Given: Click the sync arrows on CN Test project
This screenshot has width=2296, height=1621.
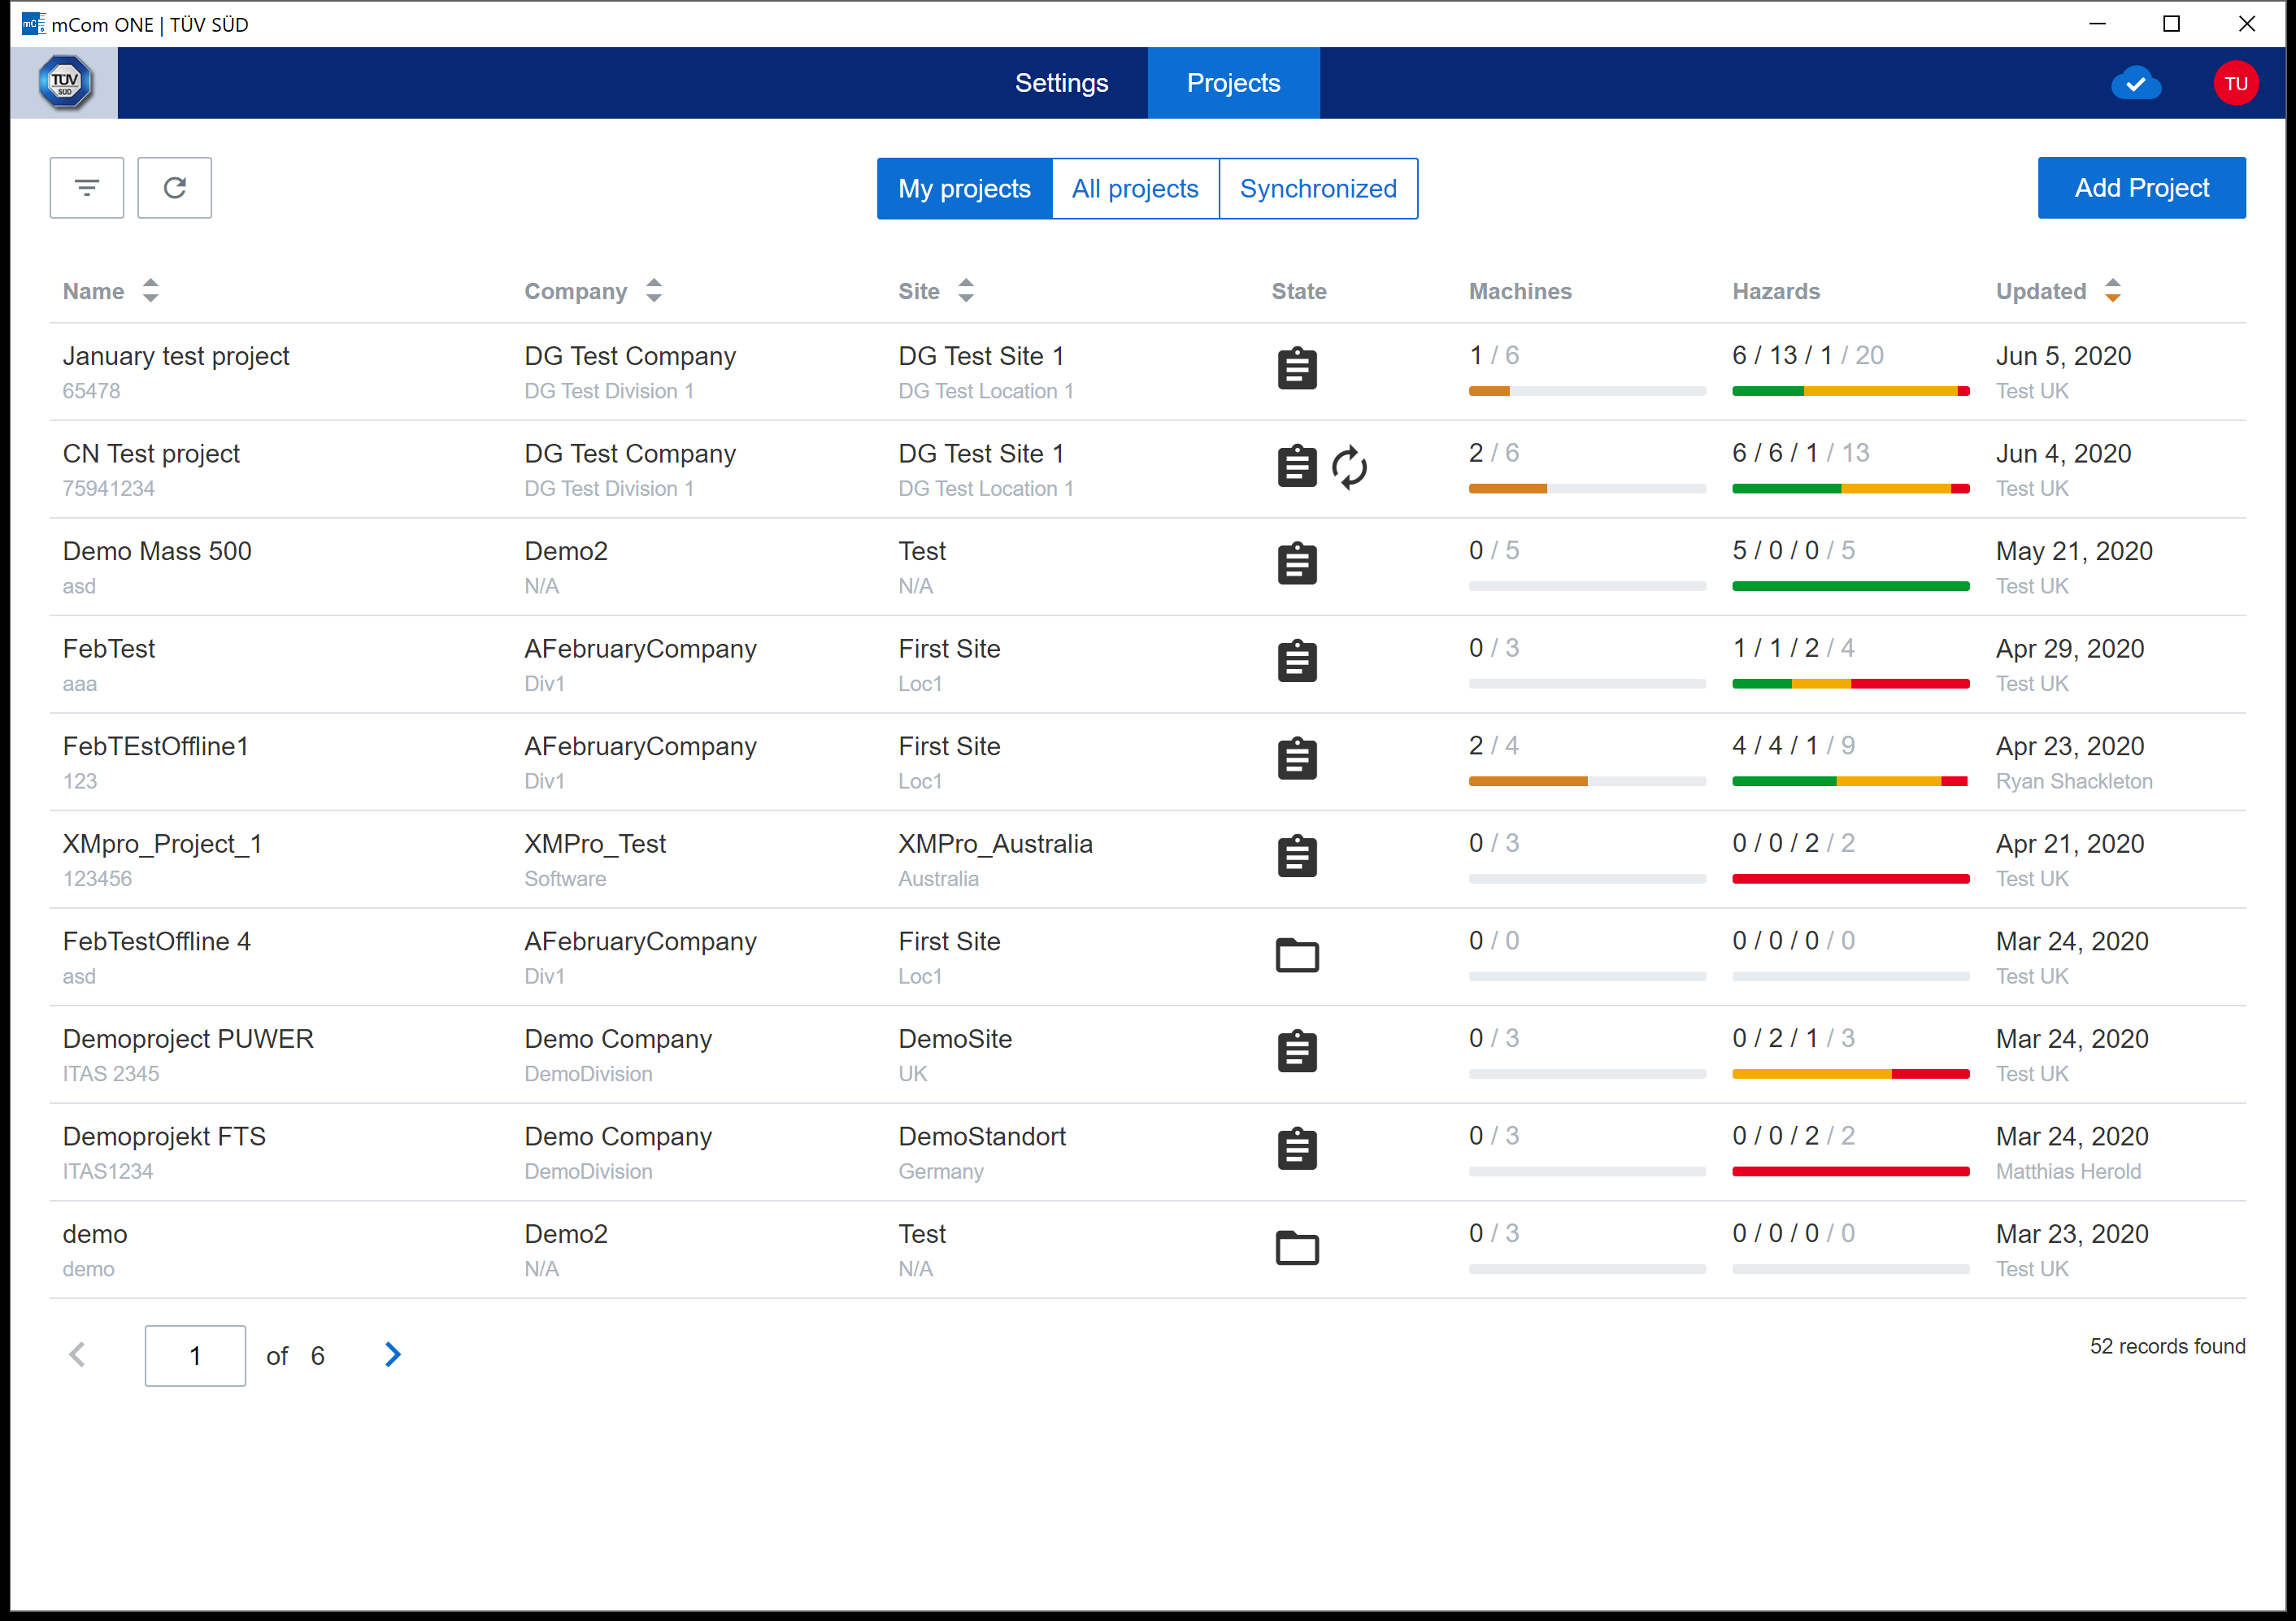Looking at the screenshot, I should [x=1349, y=467].
